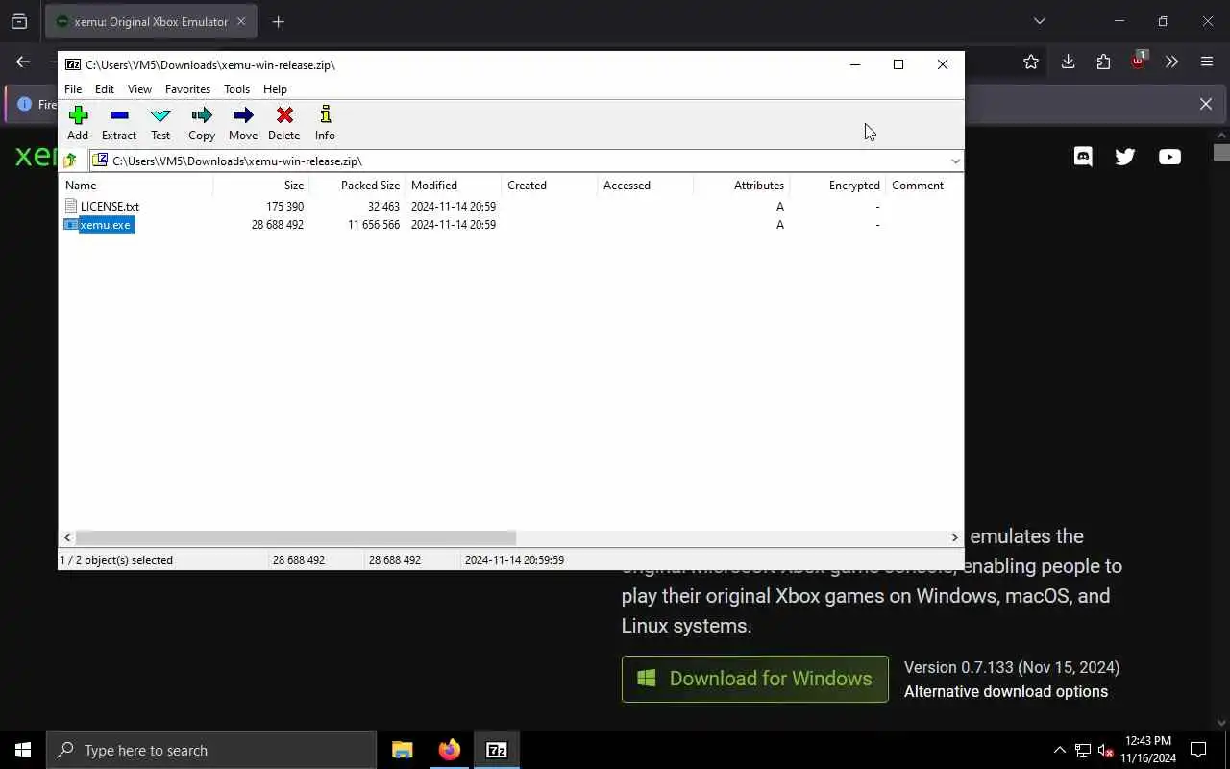Open the Favorites menu
Screen dimensions: 1230x769
[x=187, y=88]
